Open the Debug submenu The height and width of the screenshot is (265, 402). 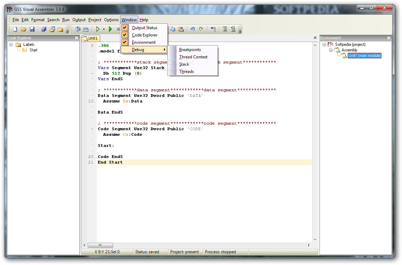point(144,50)
